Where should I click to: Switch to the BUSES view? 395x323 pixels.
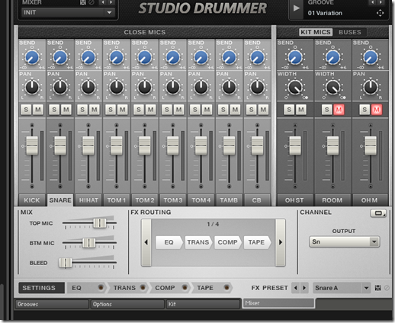(x=350, y=32)
